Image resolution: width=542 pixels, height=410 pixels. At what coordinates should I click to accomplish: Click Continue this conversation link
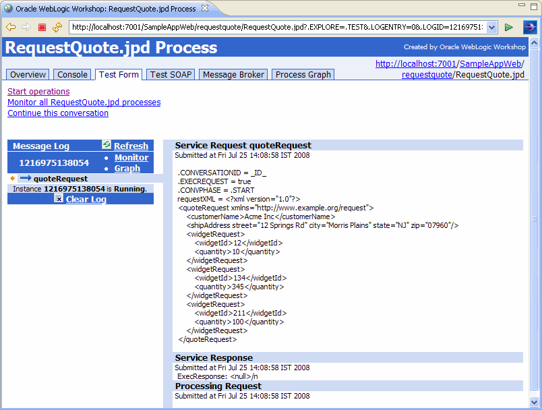point(58,113)
